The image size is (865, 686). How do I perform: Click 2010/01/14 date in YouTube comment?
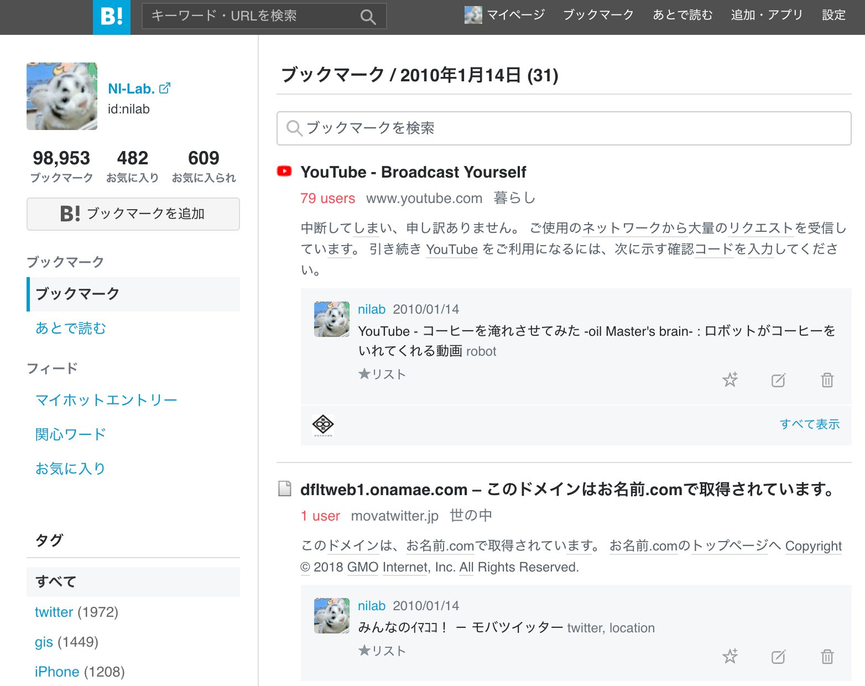(426, 309)
